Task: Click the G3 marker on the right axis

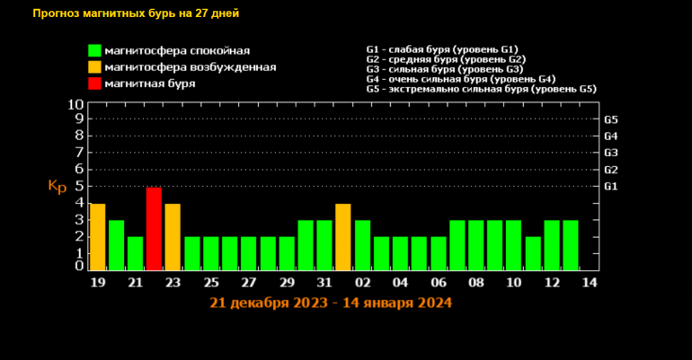Action: point(611,153)
